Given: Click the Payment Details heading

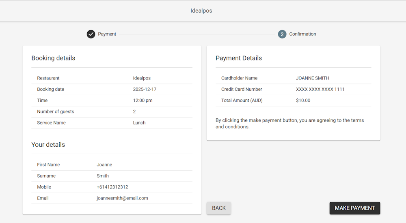Looking at the screenshot, I should pos(239,58).
